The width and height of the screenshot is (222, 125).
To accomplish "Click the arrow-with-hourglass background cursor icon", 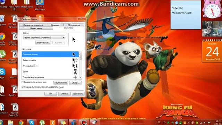I will (x=75, y=66).
